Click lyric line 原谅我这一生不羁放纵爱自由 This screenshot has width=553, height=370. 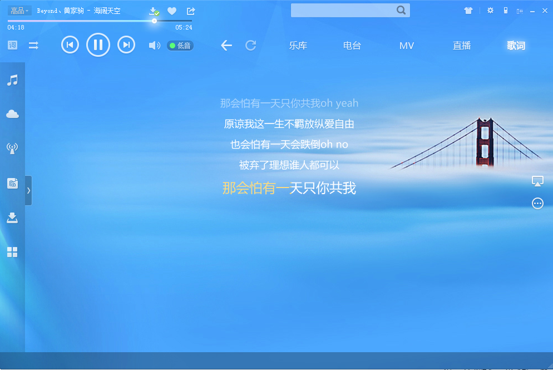coord(289,124)
